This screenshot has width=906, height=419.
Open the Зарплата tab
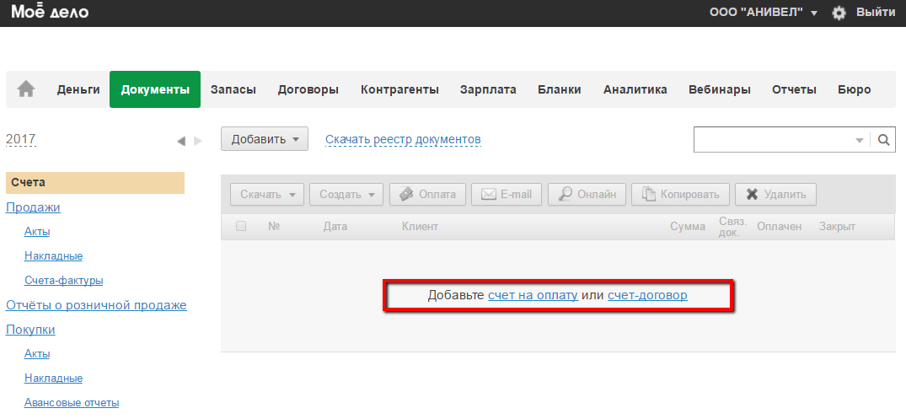tap(488, 89)
